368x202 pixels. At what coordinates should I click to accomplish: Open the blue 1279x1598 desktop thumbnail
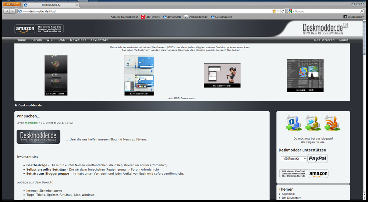[x=139, y=75]
